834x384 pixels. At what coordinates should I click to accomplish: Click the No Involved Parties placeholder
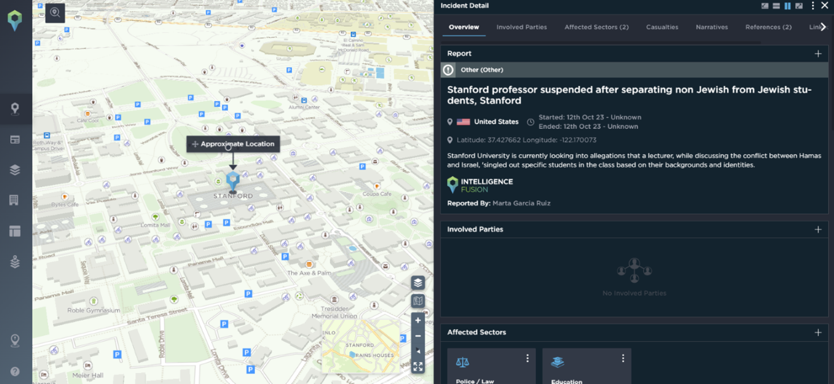tap(634, 277)
